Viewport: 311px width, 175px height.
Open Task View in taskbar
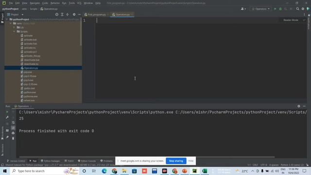(x=94, y=171)
